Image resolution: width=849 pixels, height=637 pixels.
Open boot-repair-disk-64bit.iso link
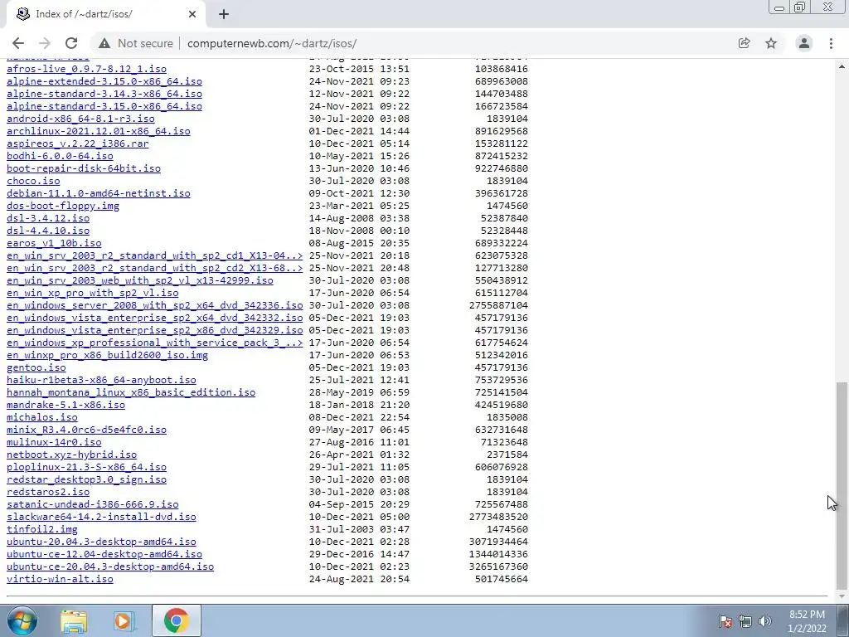tap(84, 168)
